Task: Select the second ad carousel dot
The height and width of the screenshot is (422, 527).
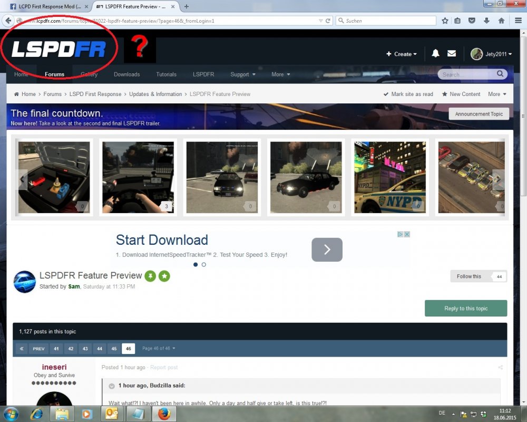Action: pyautogui.click(x=203, y=264)
